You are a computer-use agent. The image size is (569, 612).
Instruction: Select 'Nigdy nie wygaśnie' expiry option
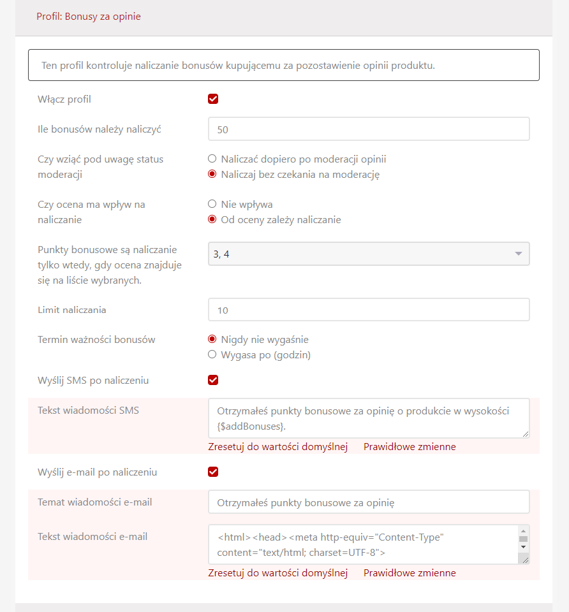pos(212,339)
